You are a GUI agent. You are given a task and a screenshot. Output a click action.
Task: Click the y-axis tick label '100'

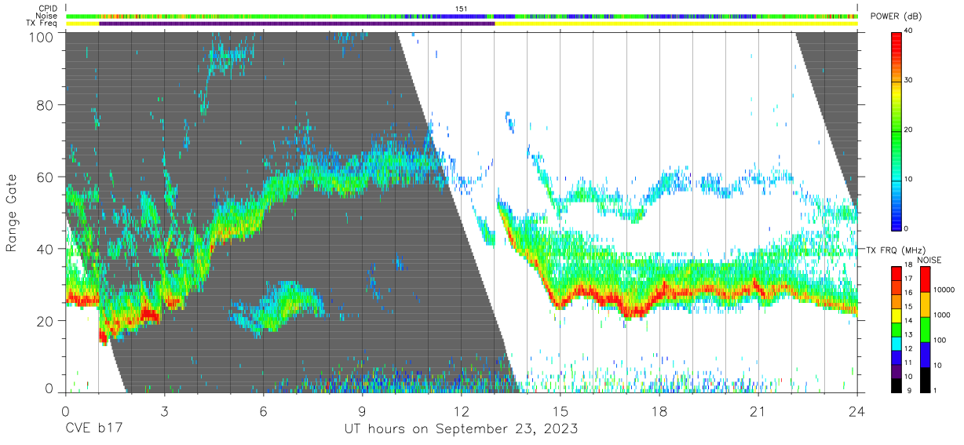pyautogui.click(x=42, y=36)
